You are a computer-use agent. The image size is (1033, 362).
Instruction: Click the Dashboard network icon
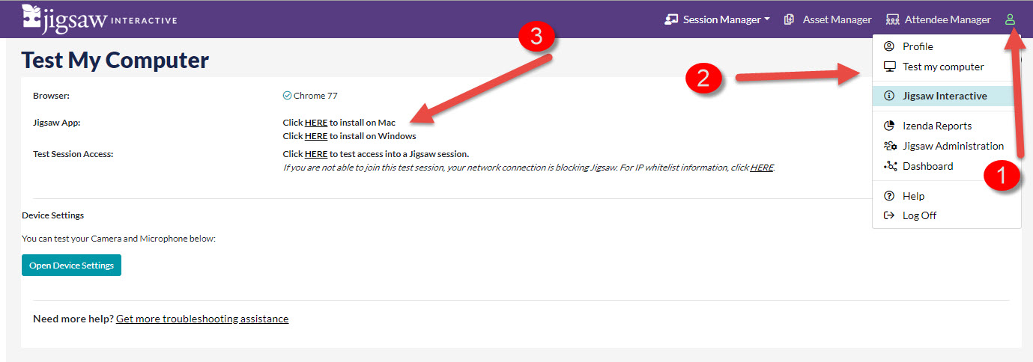(x=890, y=166)
